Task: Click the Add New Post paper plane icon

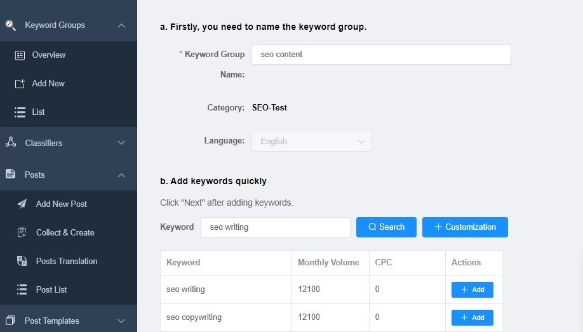Action: (x=22, y=204)
